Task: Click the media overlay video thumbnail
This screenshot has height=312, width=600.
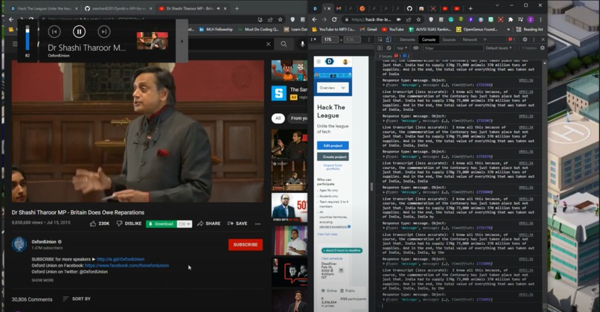Action: (153, 40)
